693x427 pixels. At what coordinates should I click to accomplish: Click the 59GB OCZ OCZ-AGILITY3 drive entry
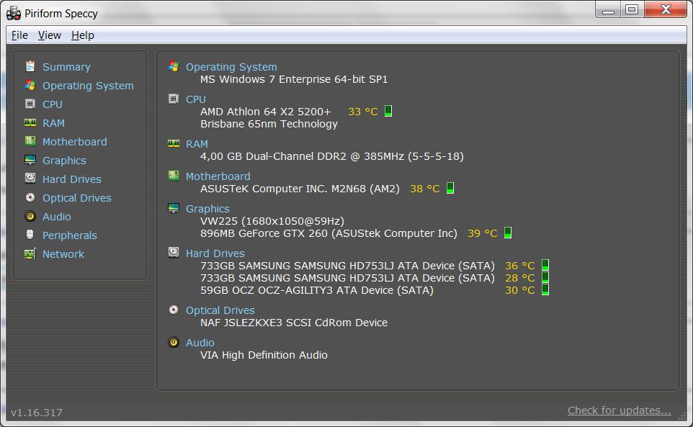point(317,290)
